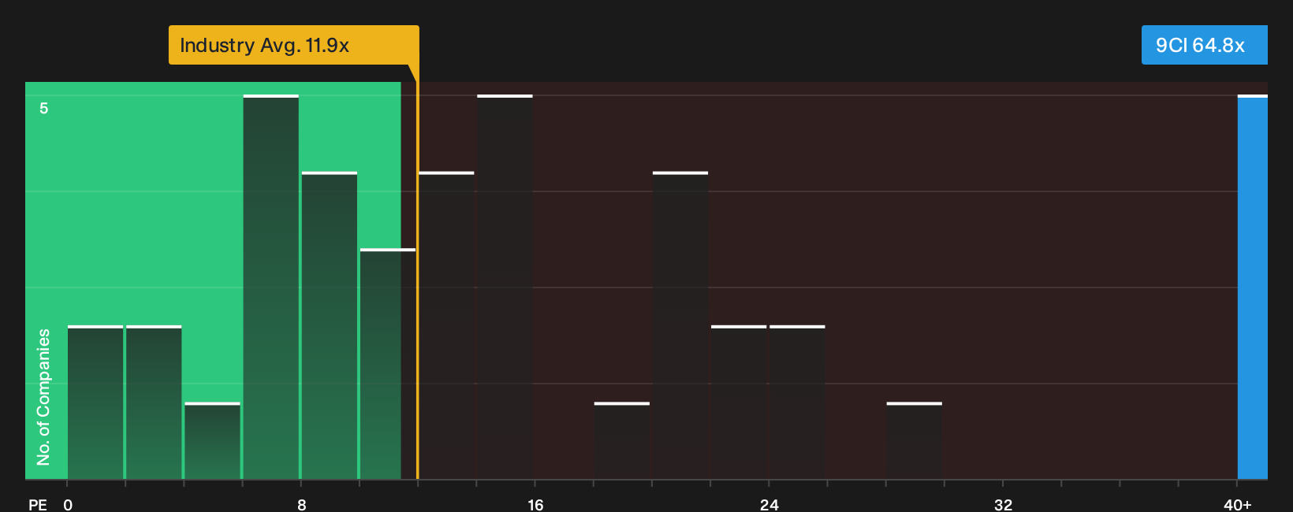Click the 9CI 64.8x label
Viewport: 1293px width, 512px height.
(x=1204, y=45)
